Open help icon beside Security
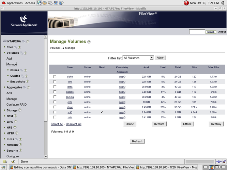Screen dimensions: 227x170 (x=20, y=150)
